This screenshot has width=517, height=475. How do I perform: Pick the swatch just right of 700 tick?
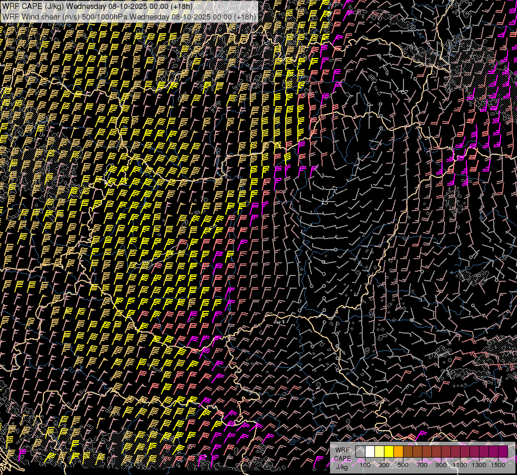click(427, 452)
